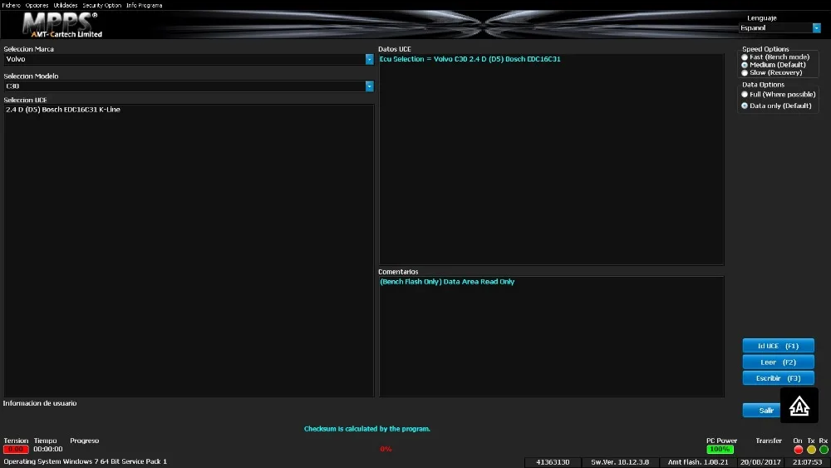Click the Bench Flash Only comment text
The image size is (831, 468).
click(x=447, y=282)
